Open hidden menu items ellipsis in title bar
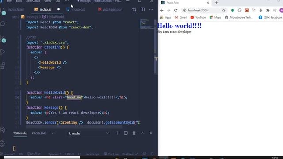 click(67, 1)
